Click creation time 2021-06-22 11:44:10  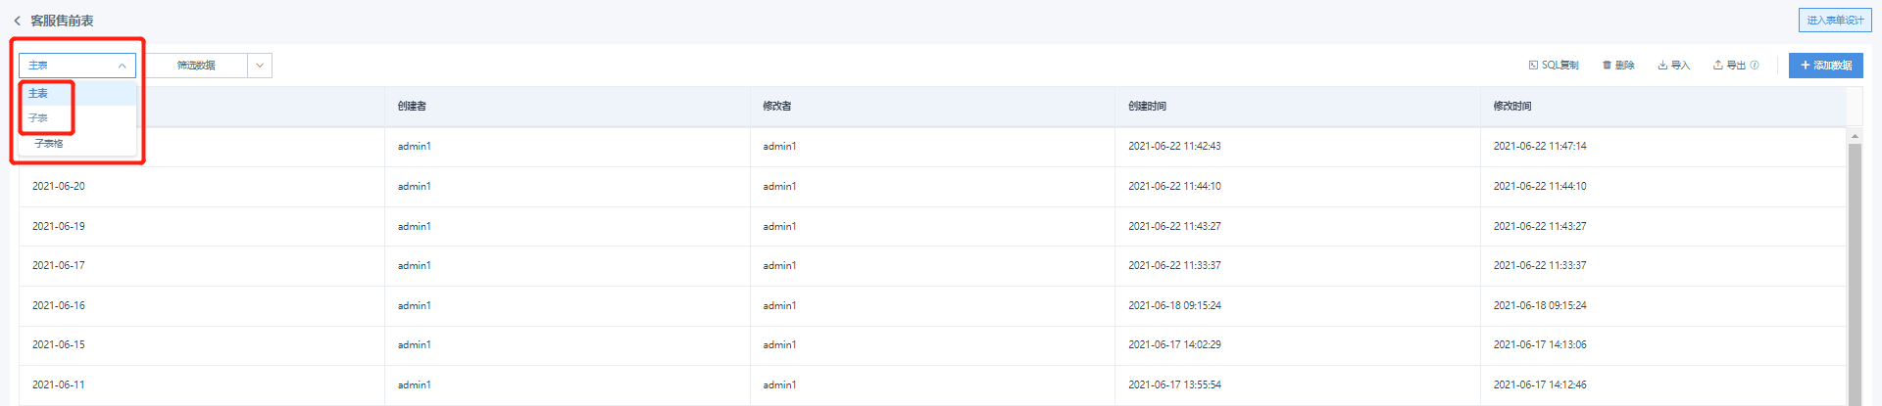1174,186
